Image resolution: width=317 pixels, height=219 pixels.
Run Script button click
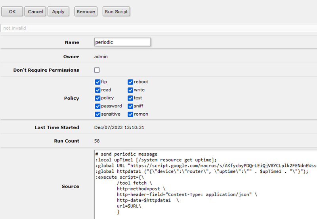click(116, 11)
